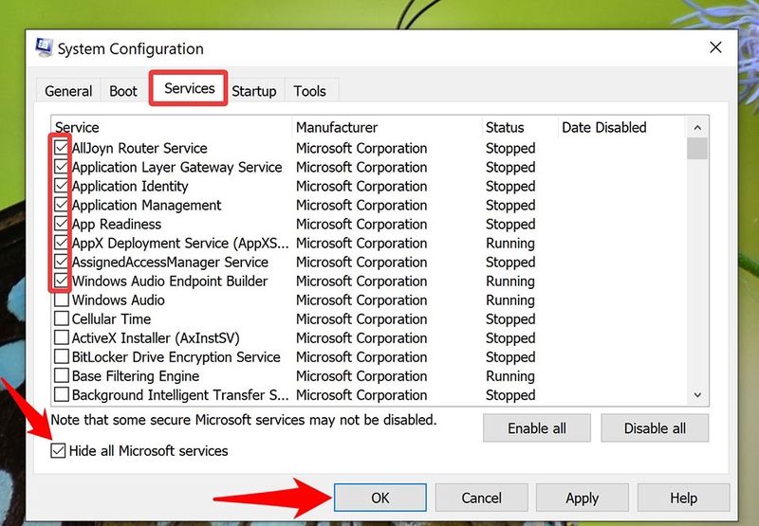
Task: Check BitLocker Drive Encryption Service checkbox
Action: tap(61, 356)
